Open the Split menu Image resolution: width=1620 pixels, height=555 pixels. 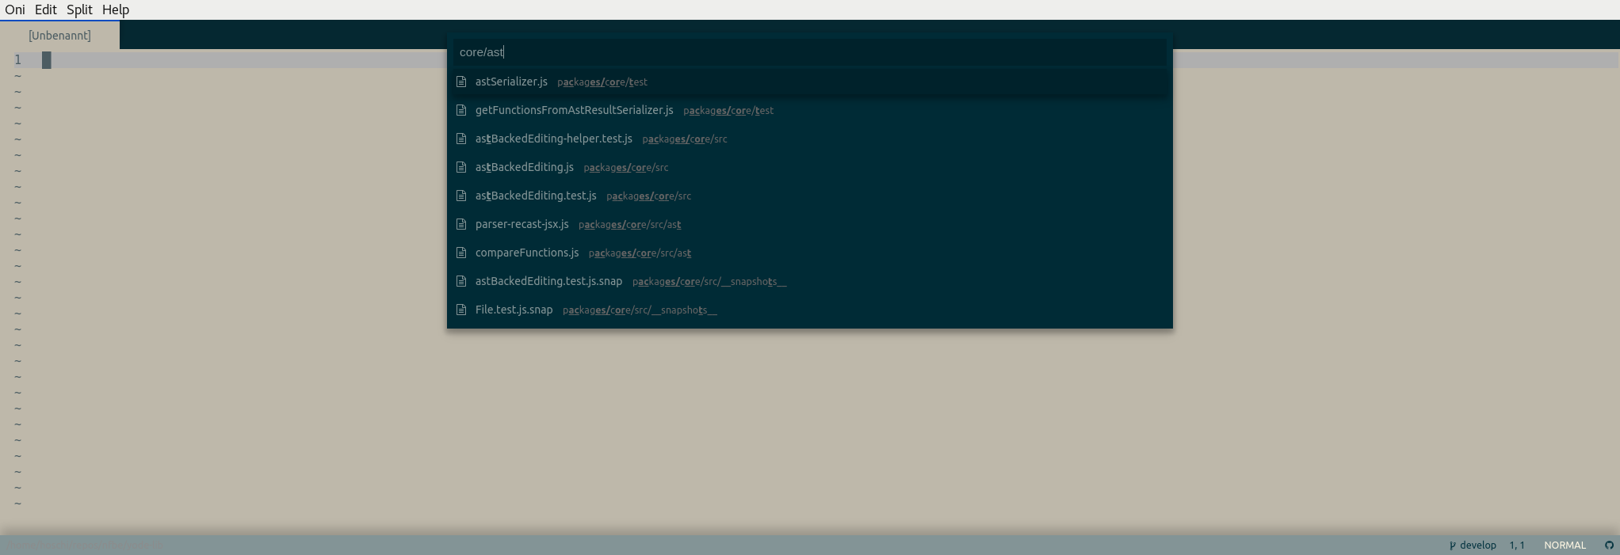79,10
